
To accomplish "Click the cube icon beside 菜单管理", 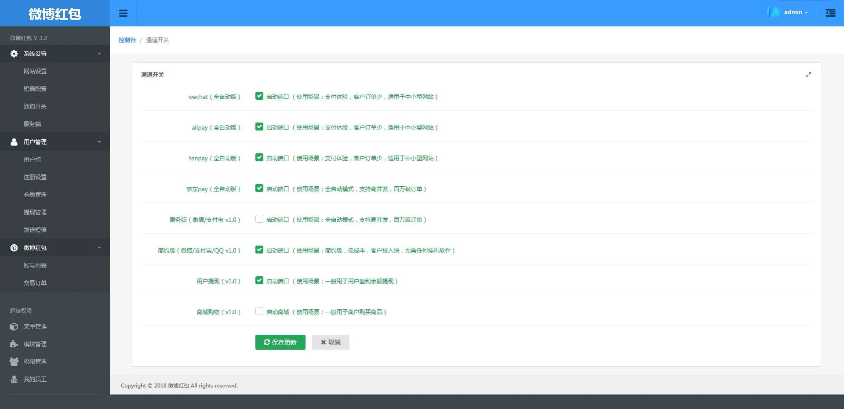I will [x=14, y=326].
